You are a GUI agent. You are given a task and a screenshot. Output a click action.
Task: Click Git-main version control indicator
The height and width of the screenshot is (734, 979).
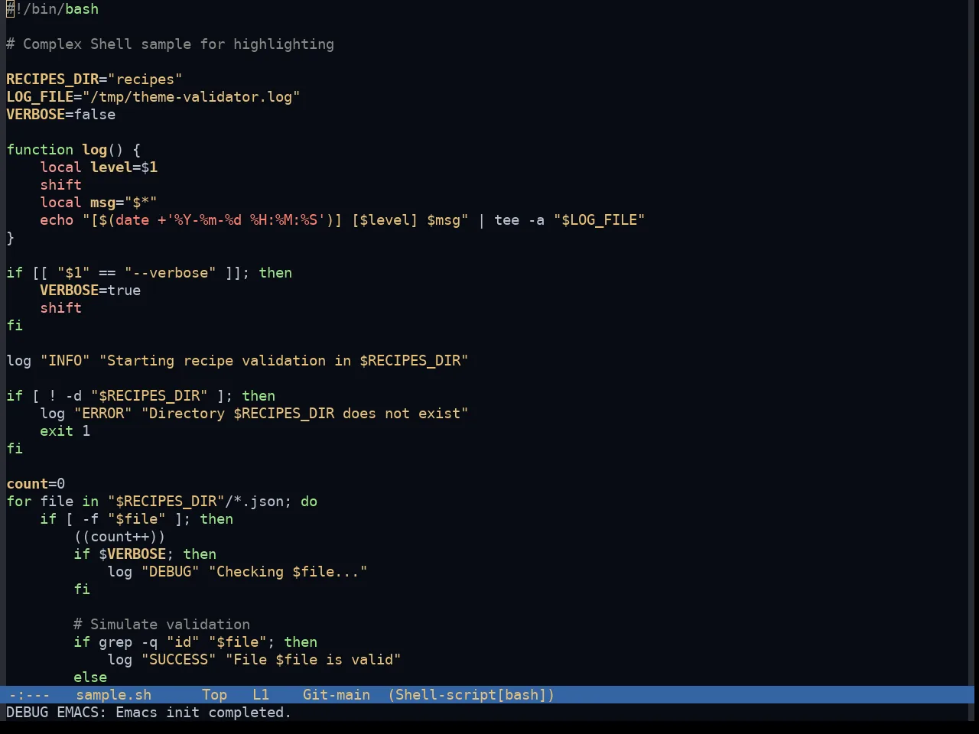336,695
